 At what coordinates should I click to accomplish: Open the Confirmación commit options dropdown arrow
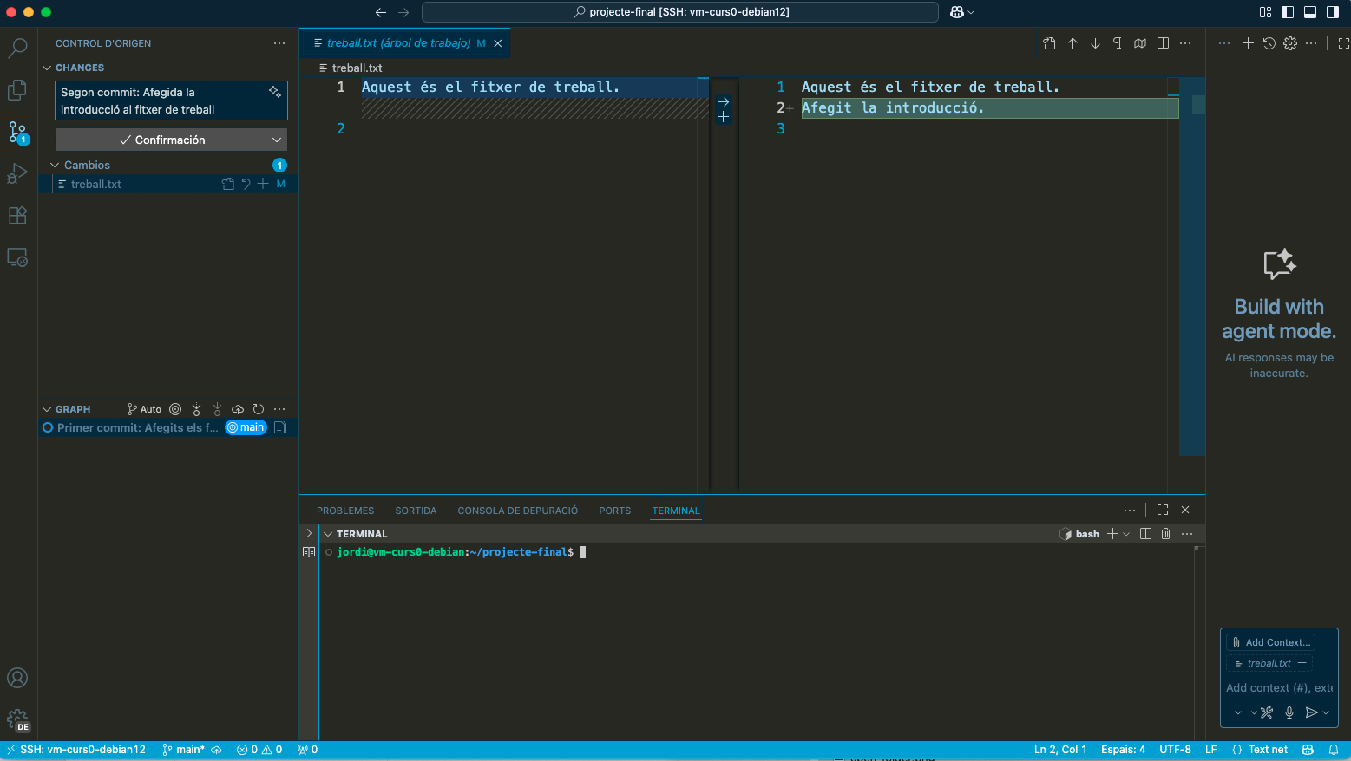pos(277,140)
